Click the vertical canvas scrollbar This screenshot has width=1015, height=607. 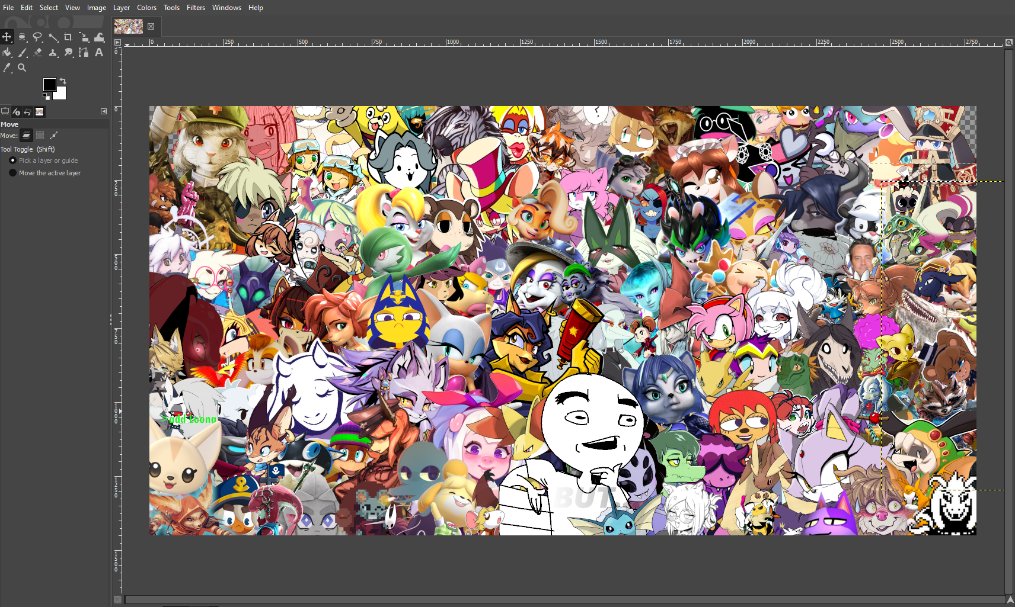pyautogui.click(x=1009, y=321)
